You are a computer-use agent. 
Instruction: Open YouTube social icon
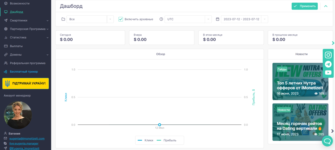click(328, 73)
